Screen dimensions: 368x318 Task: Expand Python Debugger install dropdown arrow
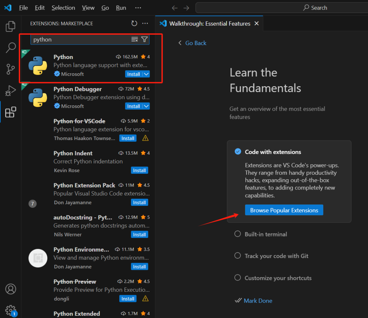pyautogui.click(x=146, y=106)
